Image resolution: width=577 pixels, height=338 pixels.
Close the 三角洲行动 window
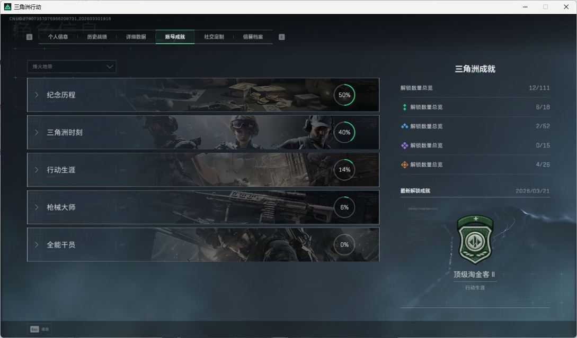[566, 7]
